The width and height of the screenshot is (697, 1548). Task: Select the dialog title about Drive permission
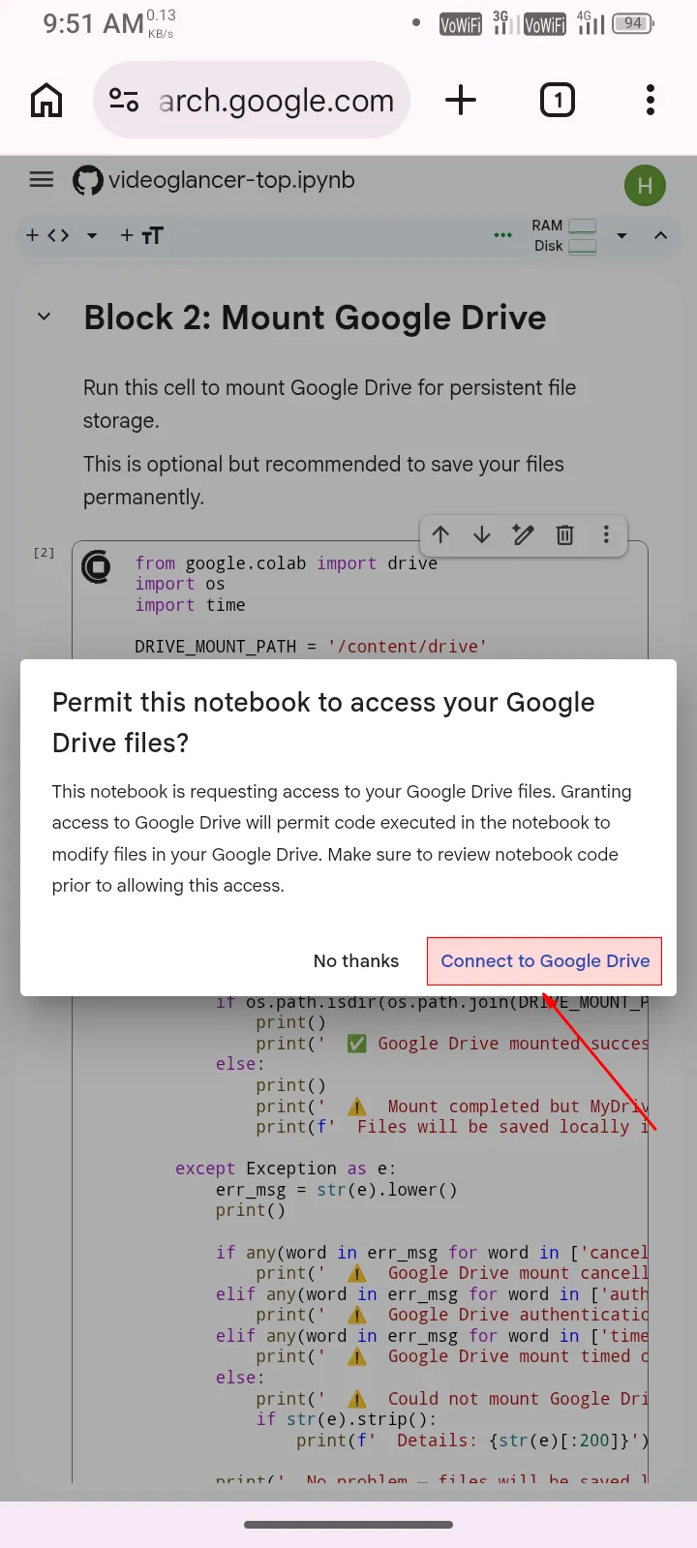click(323, 722)
